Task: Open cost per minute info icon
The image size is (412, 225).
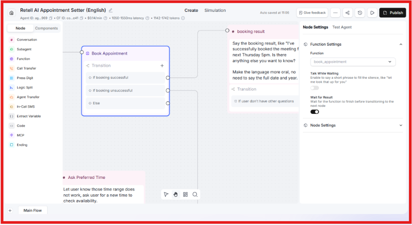Action: (105, 18)
